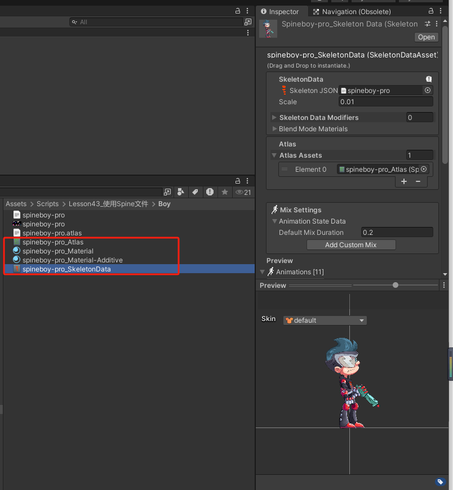Viewport: 453px width, 490px height.
Task: Open the Project panel kebab menu
Action: point(247,181)
